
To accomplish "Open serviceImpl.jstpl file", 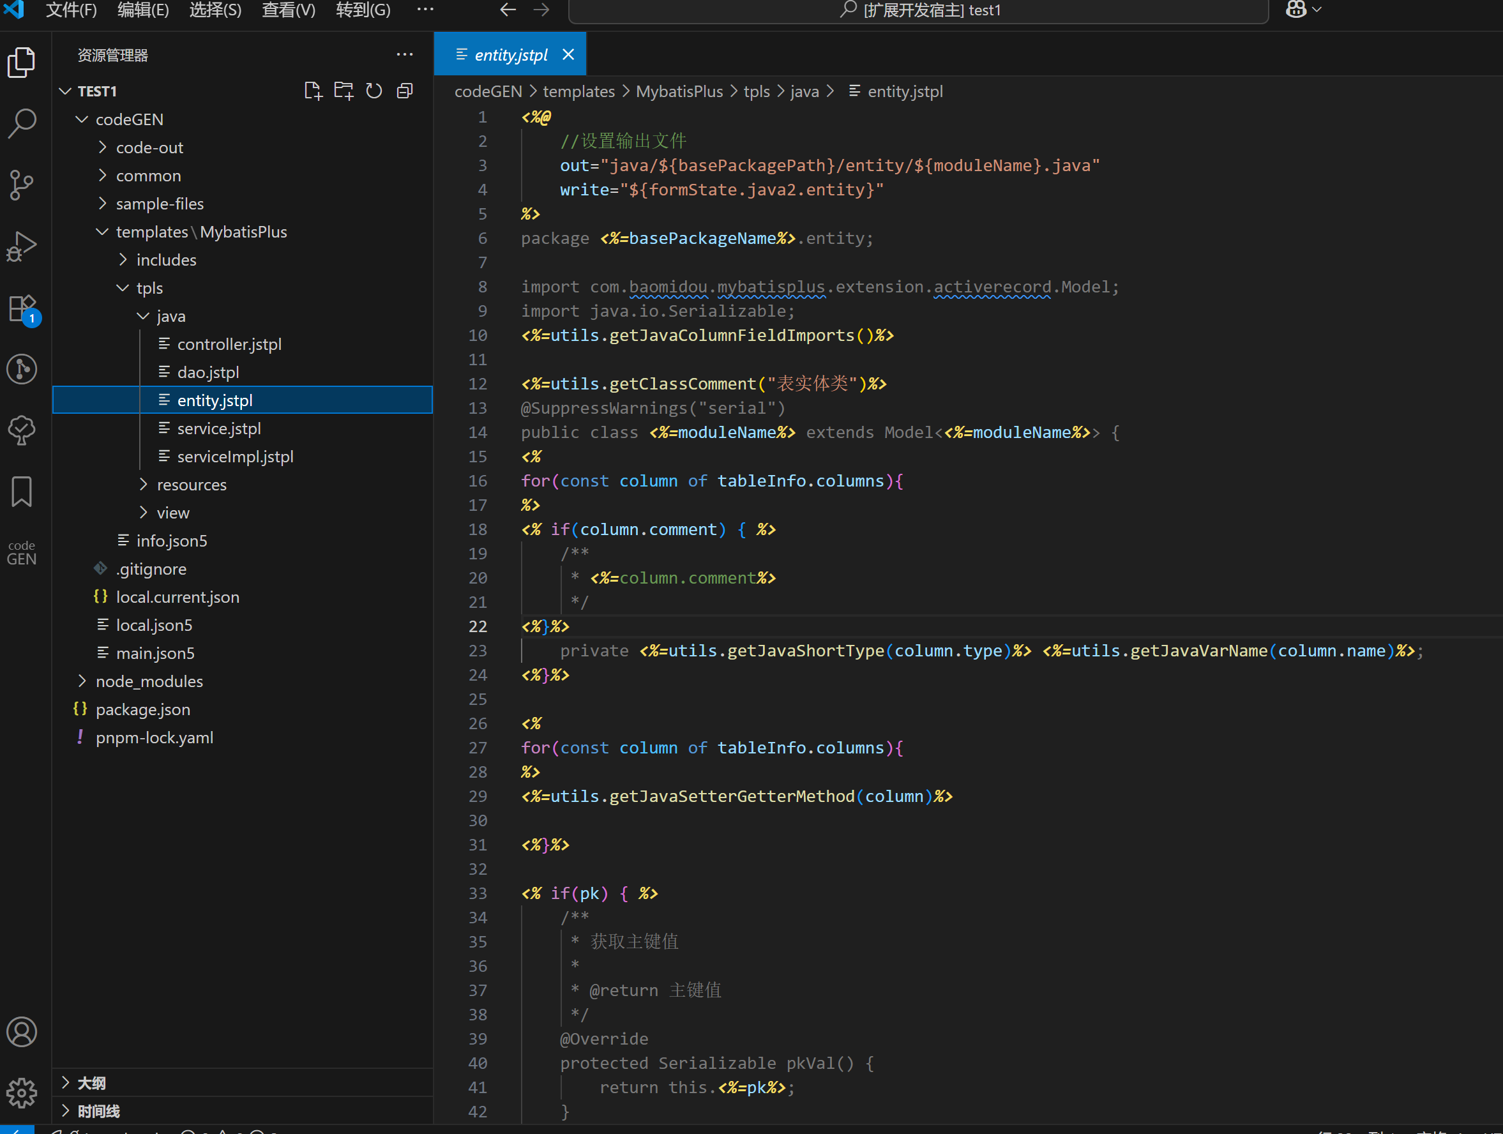I will [x=243, y=457].
